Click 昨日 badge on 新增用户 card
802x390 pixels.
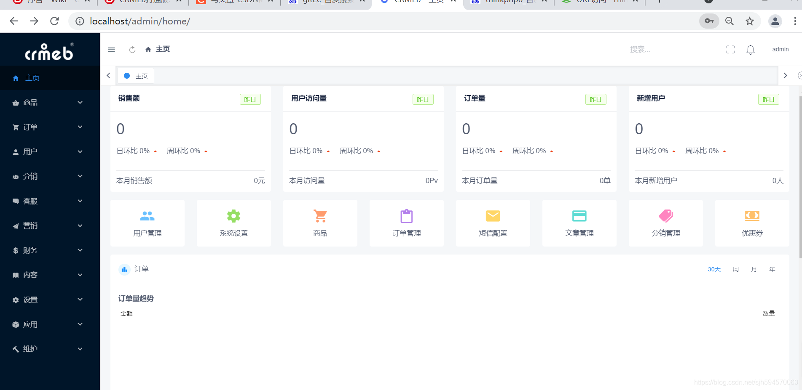pyautogui.click(x=769, y=99)
